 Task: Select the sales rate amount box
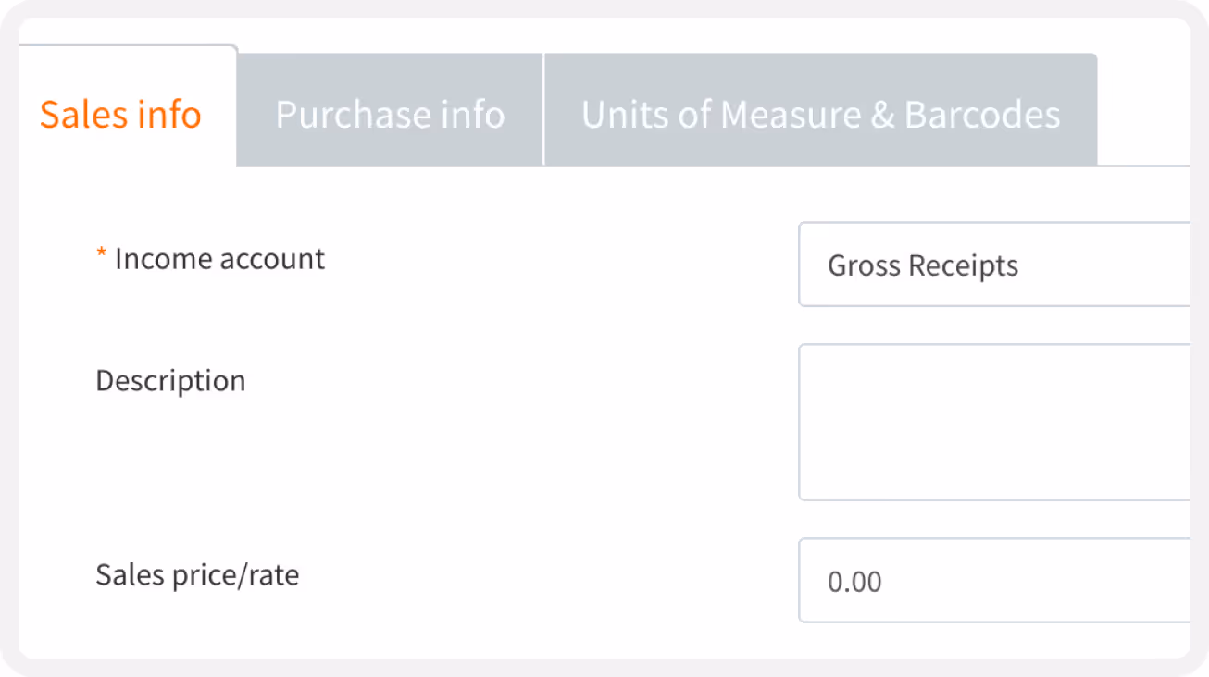(992, 581)
